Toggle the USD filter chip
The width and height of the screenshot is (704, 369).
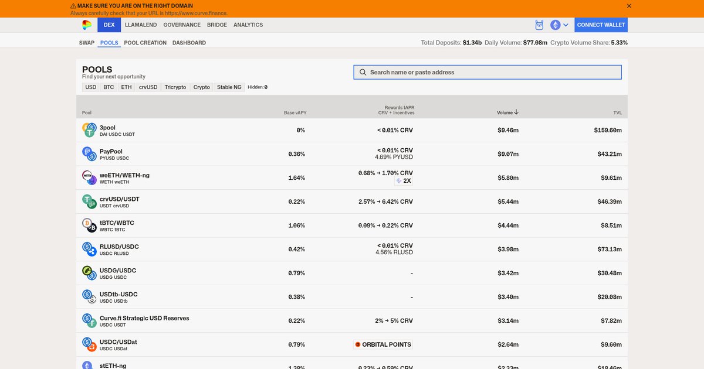point(90,87)
